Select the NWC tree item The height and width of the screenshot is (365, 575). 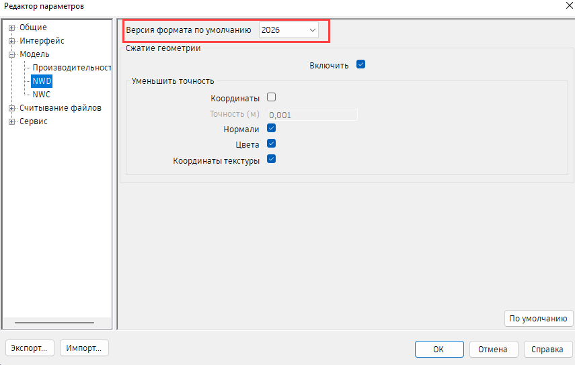click(41, 95)
